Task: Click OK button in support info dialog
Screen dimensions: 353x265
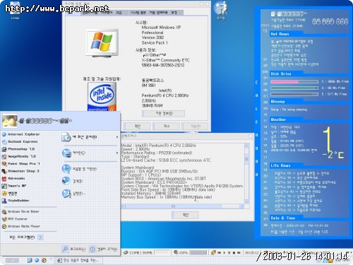Action: pos(185,215)
